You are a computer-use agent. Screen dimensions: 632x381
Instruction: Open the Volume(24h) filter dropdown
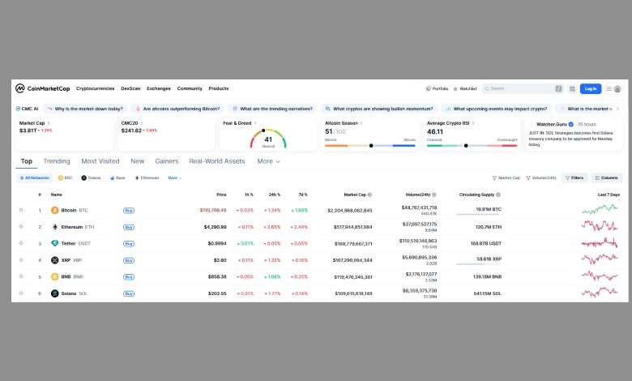pyautogui.click(x=541, y=178)
